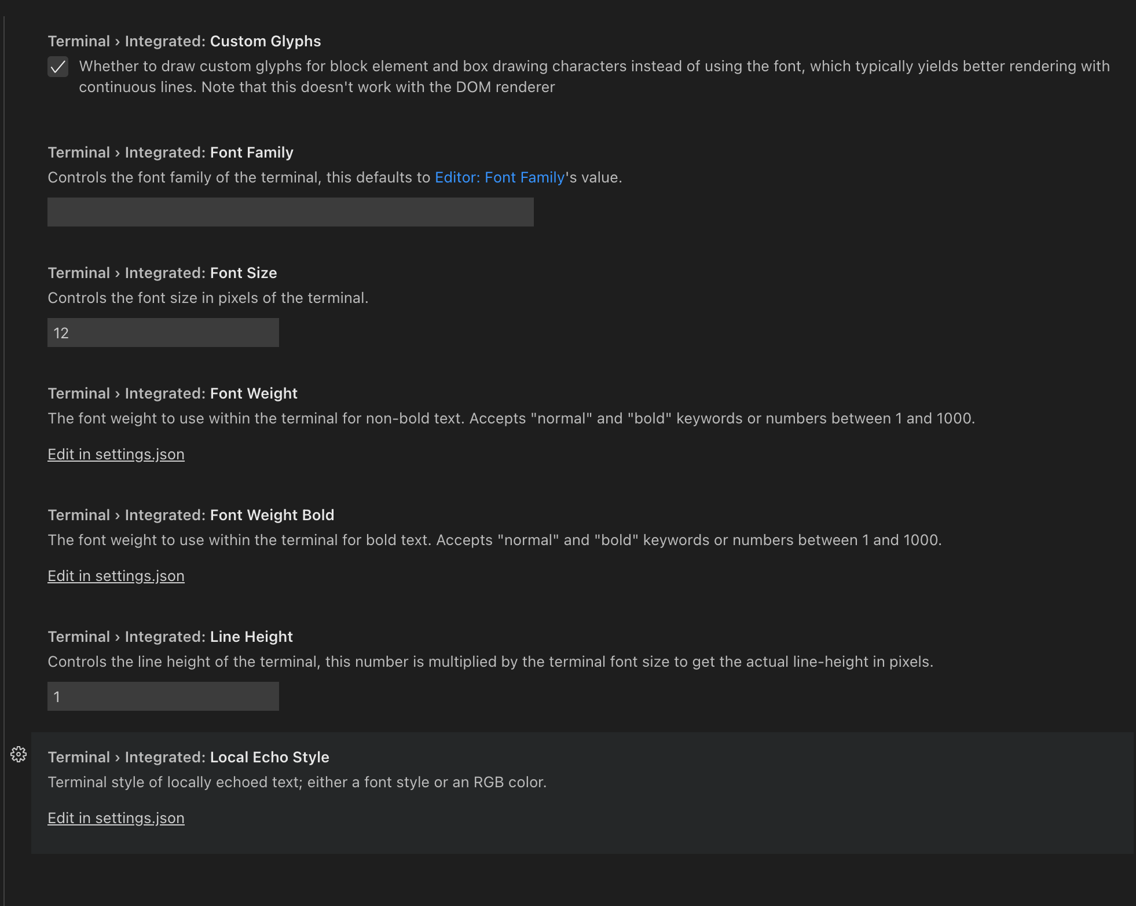Click Edit in settings.json under Font Weight

pyautogui.click(x=116, y=454)
